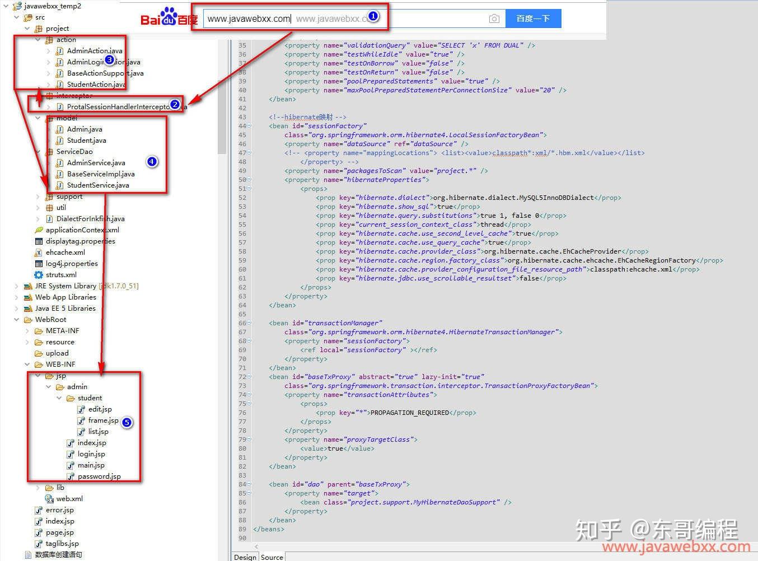Expand the support package

coord(38,197)
